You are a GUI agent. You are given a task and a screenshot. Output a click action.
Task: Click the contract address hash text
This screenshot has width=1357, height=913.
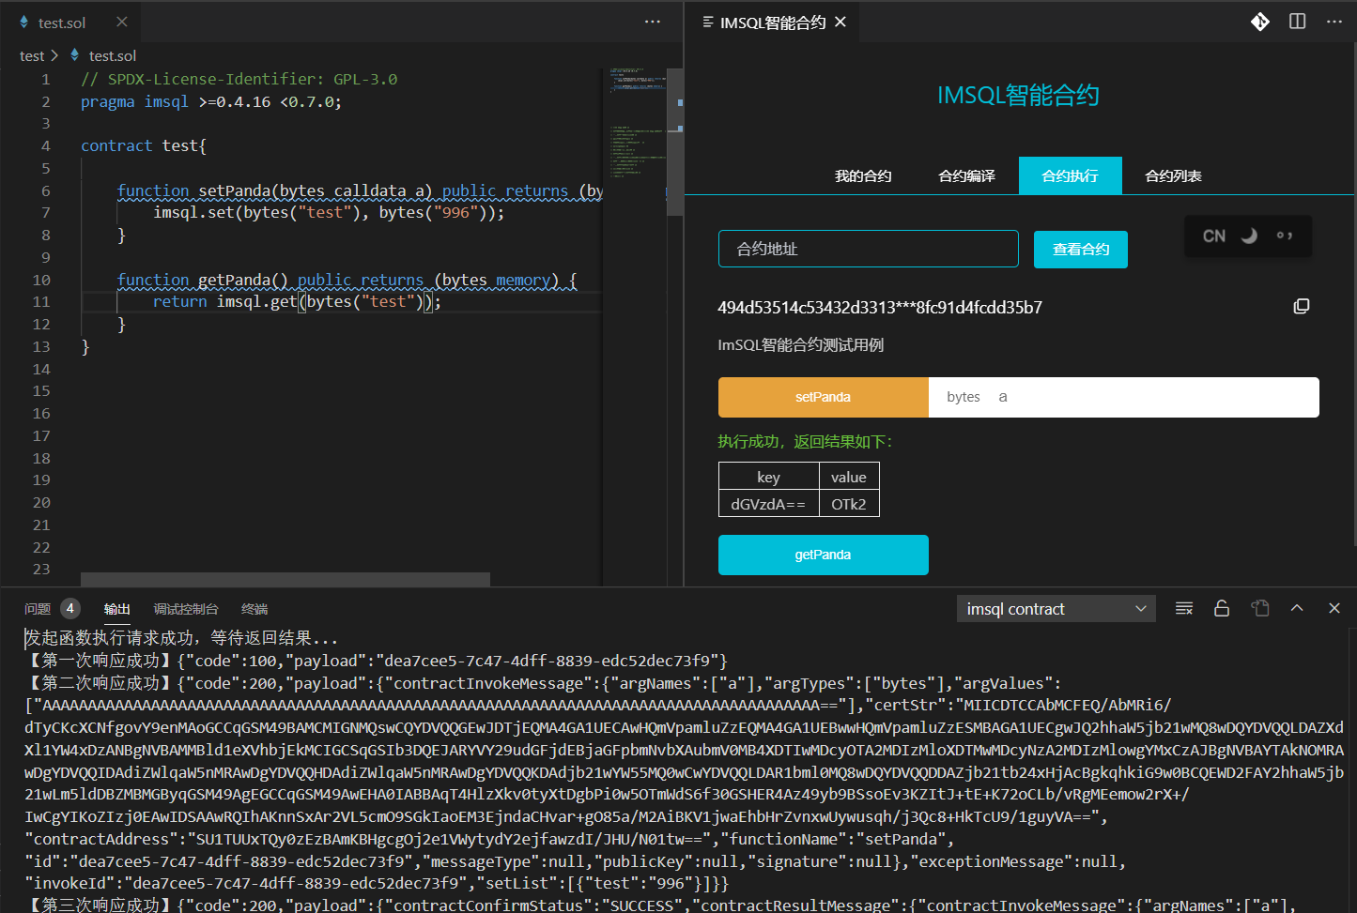[x=880, y=308]
